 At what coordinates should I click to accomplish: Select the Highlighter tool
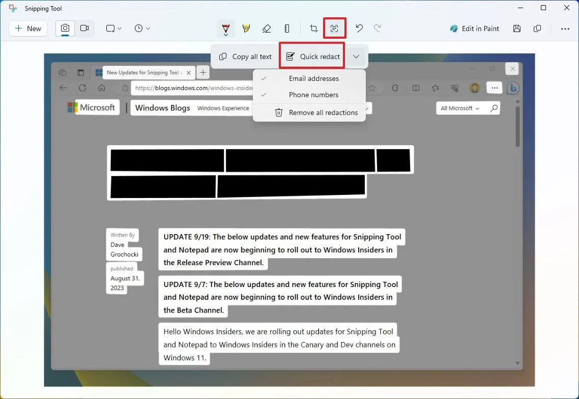pyautogui.click(x=246, y=28)
